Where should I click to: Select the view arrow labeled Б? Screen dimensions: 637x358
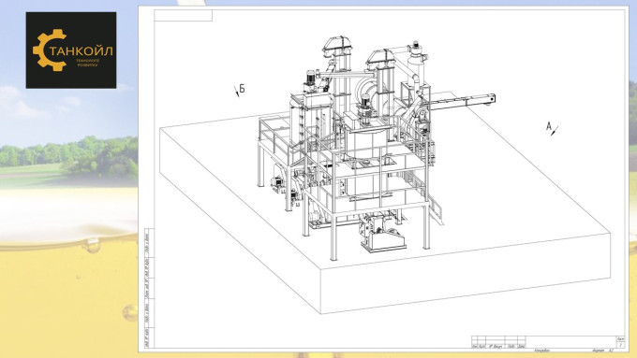(x=239, y=90)
